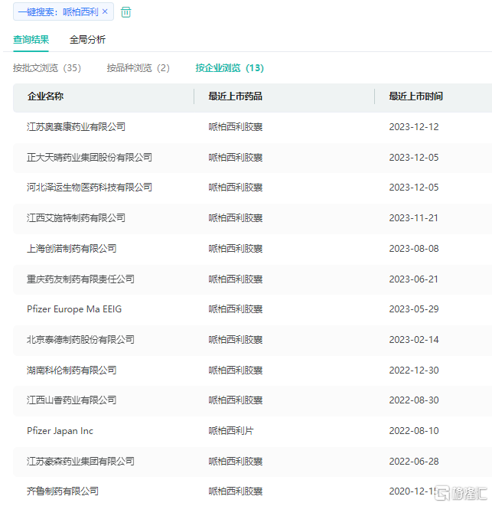
Task: Open 江苏奥赛康药业有限公司 row
Action: click(x=77, y=127)
